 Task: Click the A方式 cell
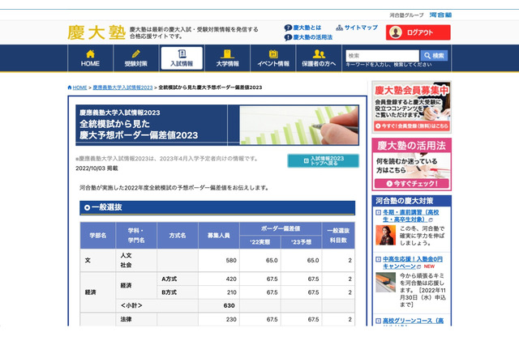pyautogui.click(x=178, y=279)
